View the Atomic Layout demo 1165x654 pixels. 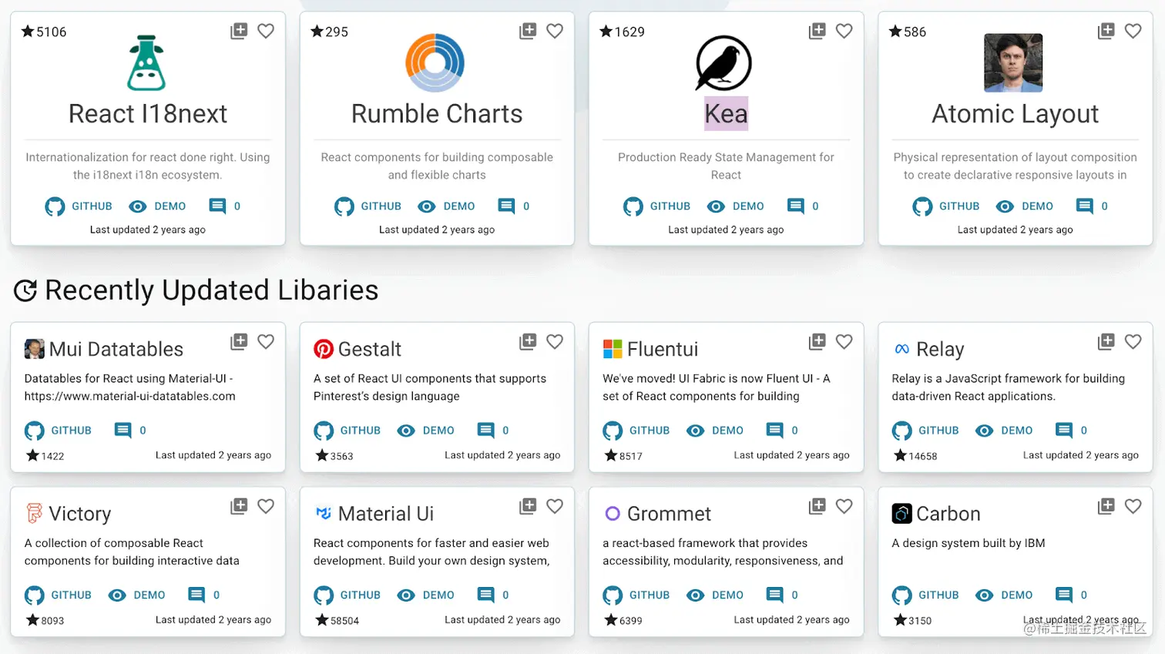point(1024,206)
